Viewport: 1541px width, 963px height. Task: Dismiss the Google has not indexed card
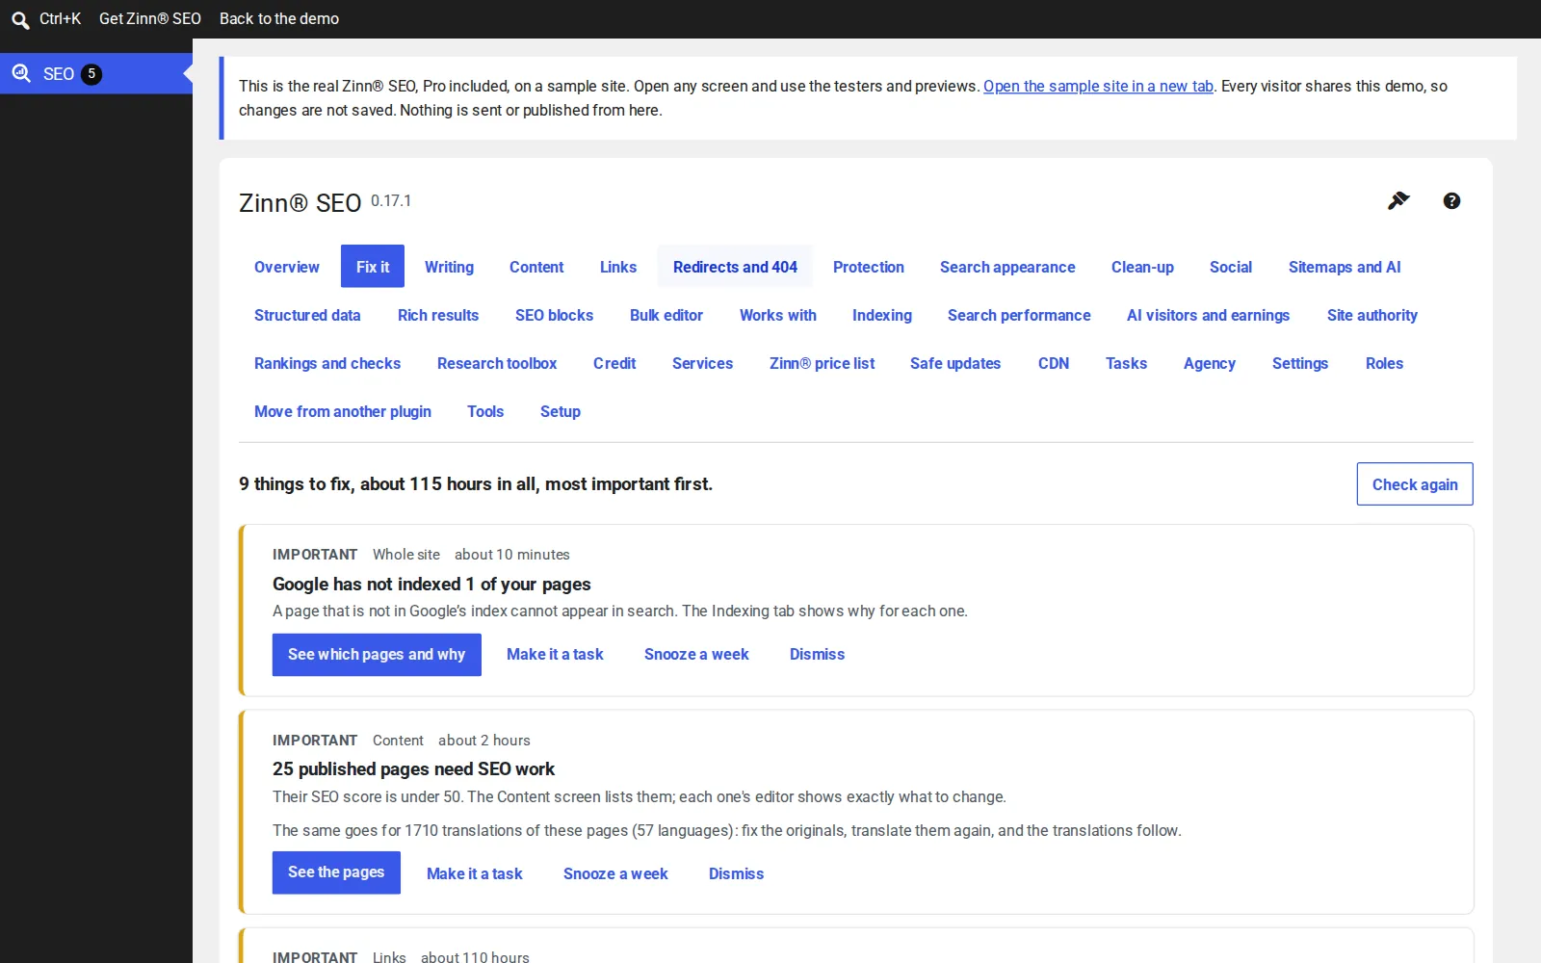click(817, 655)
